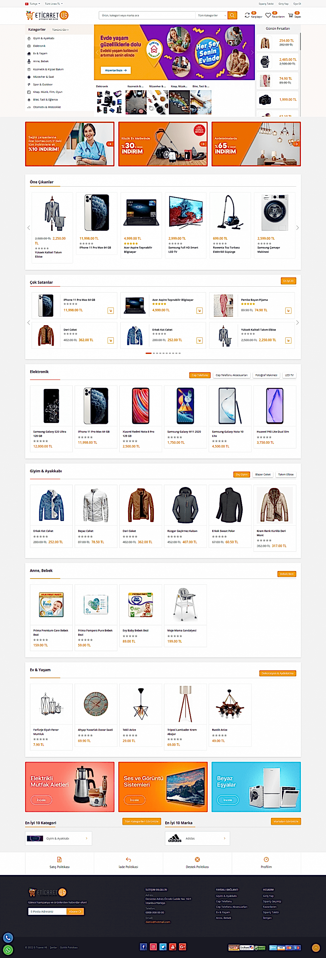Select the Cep Telefonu Aksesuarları tab
The height and width of the screenshot is (958, 326).
click(x=231, y=375)
